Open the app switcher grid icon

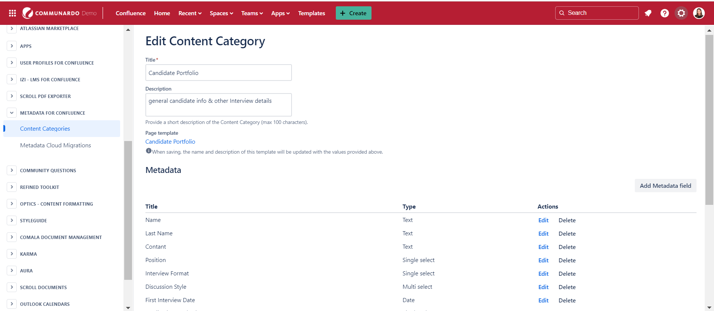pyautogui.click(x=12, y=13)
